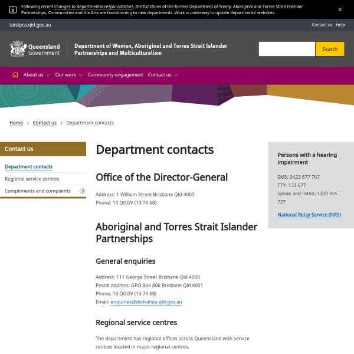Click the info icon in top banner
This screenshot has width=354, height=354.
(x=12, y=9)
